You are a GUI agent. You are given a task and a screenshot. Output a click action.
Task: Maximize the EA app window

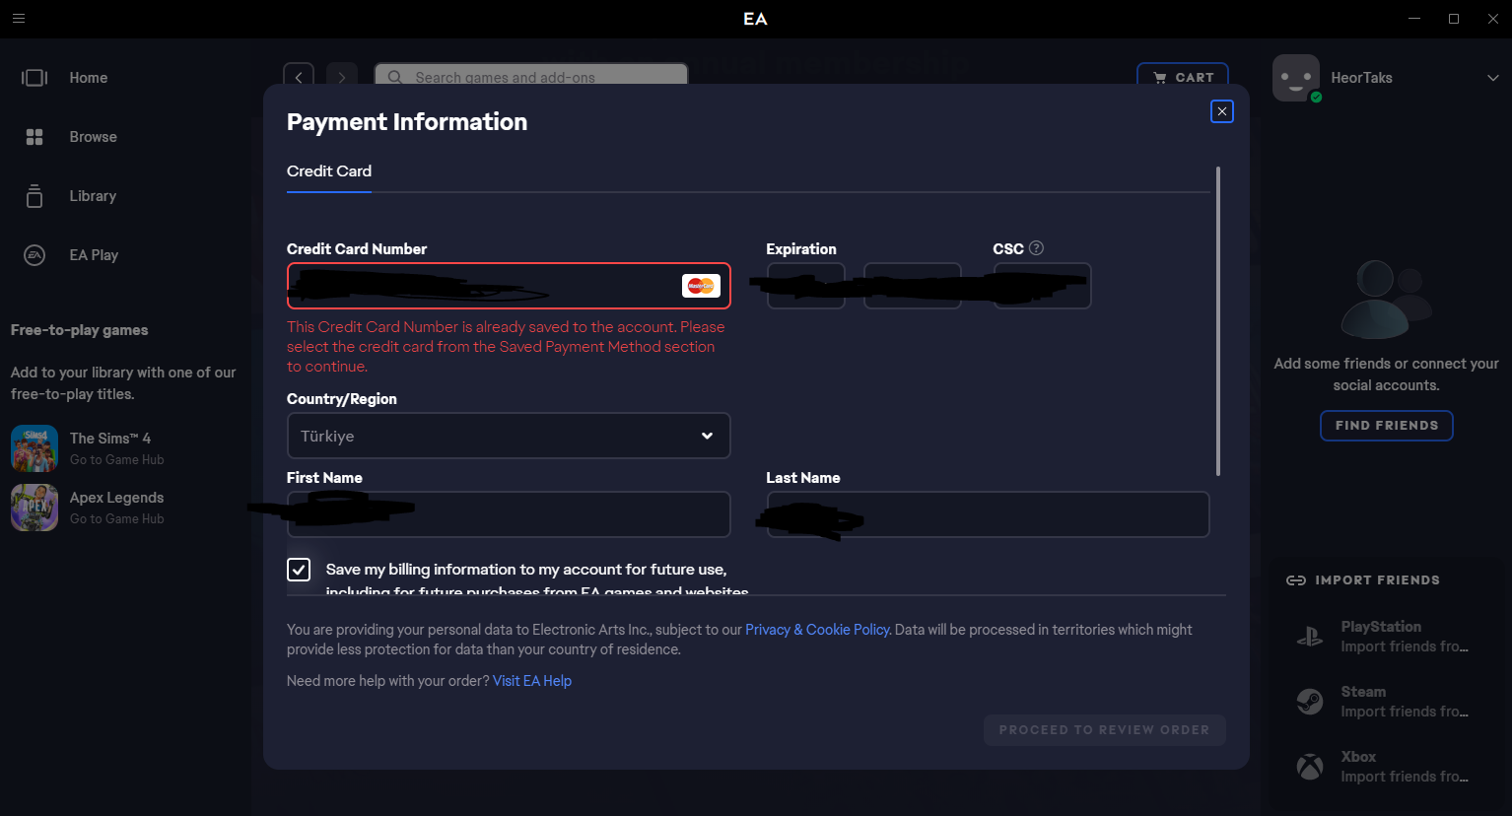point(1454,19)
